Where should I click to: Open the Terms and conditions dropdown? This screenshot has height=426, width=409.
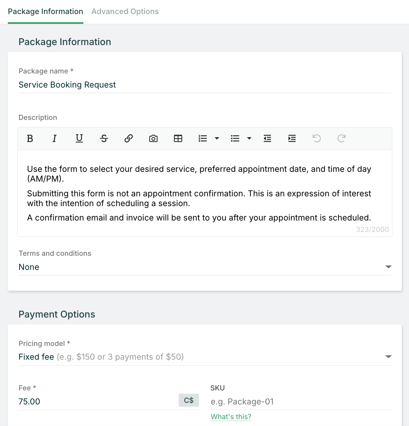point(388,267)
